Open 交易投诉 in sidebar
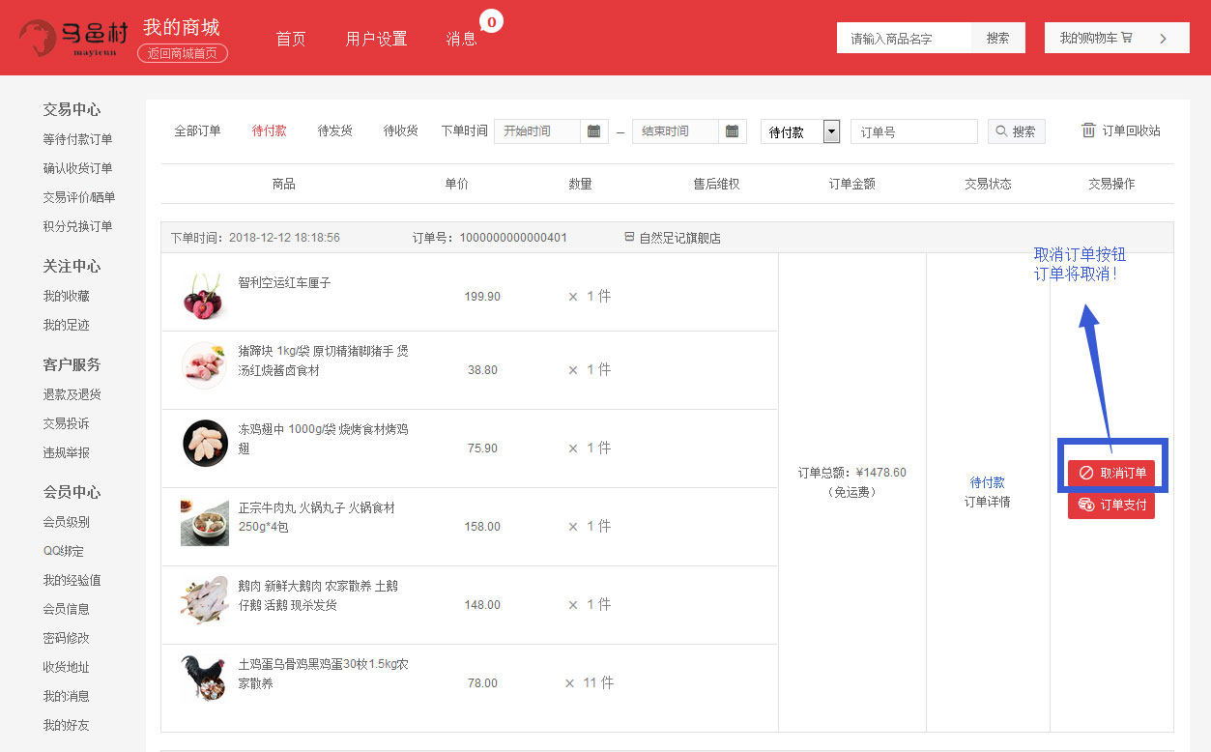Image resolution: width=1211 pixels, height=752 pixels. click(67, 423)
